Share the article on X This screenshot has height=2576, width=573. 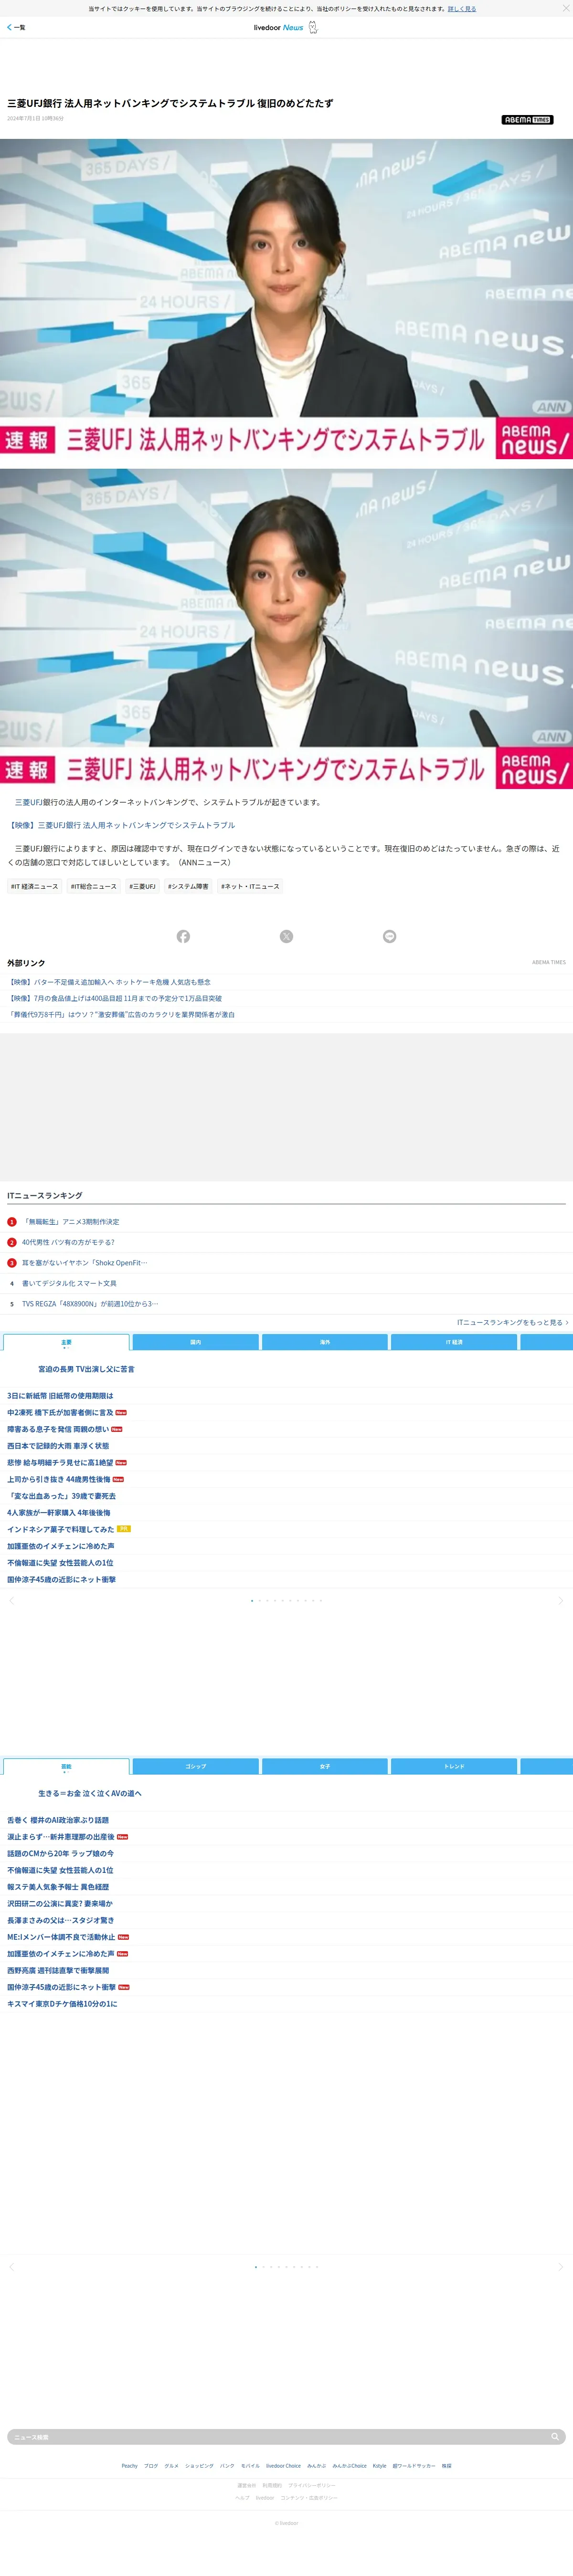286,937
